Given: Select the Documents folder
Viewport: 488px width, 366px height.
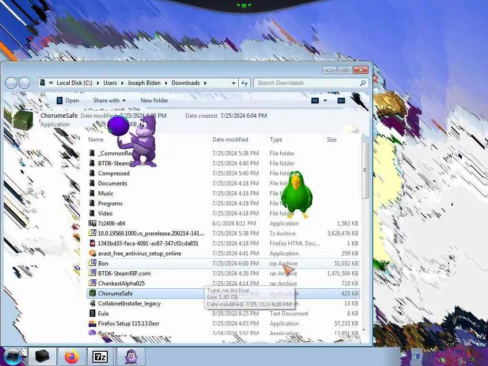Looking at the screenshot, I should (x=112, y=183).
